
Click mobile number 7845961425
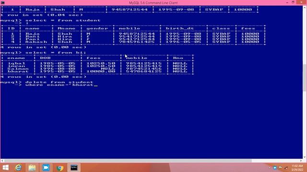coord(137,42)
